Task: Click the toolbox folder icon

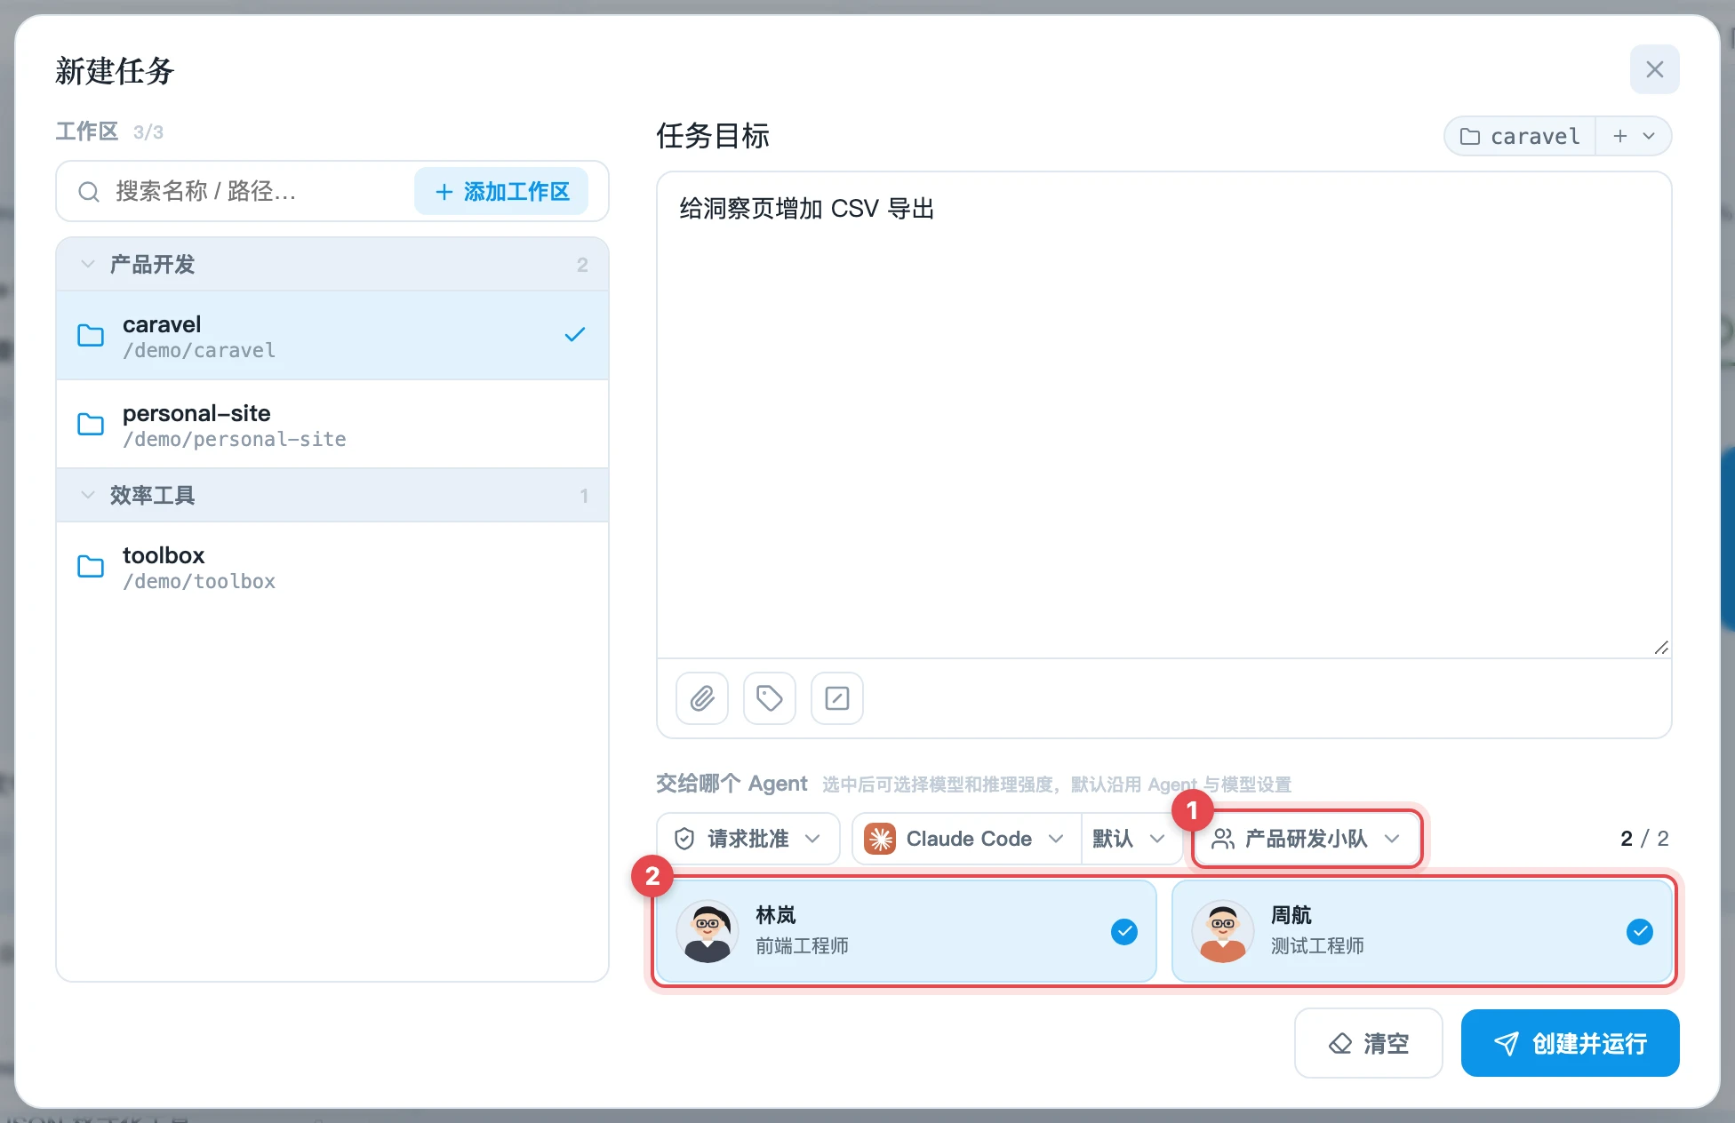Action: pyautogui.click(x=91, y=567)
